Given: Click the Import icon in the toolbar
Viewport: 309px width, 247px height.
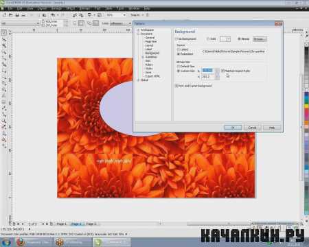Looking at the screenshot, I should click(74, 15).
